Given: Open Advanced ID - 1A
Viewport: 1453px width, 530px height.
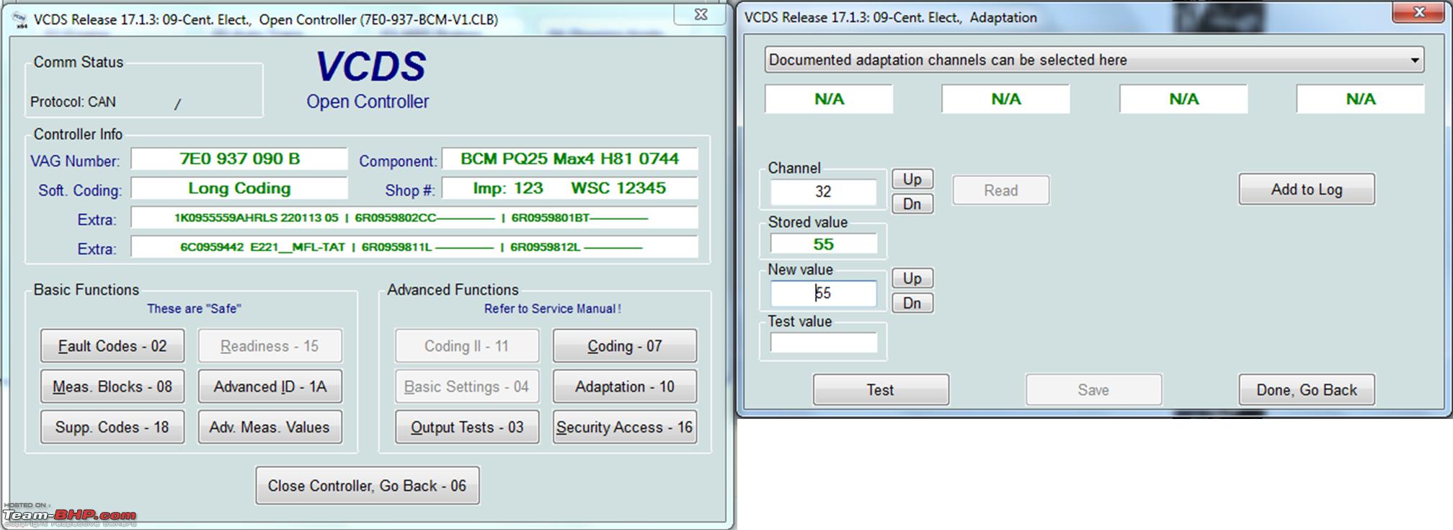Looking at the screenshot, I should click(270, 387).
